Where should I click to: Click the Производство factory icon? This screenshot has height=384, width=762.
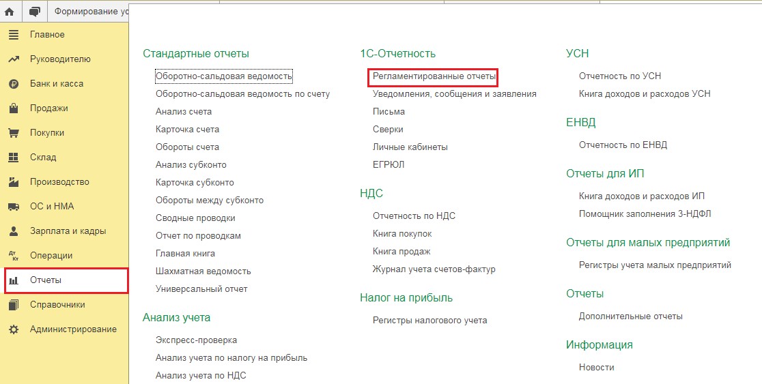pyautogui.click(x=14, y=182)
